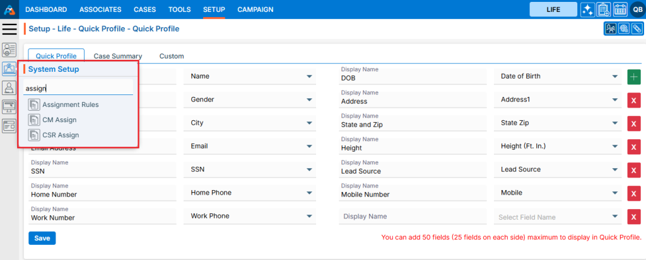
Task: Toggle the hamburger menu icon
Action: coord(9,29)
